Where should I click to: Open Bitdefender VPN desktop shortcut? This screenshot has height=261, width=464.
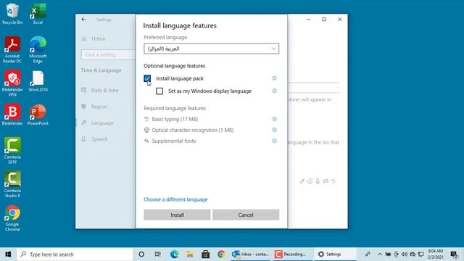click(12, 83)
